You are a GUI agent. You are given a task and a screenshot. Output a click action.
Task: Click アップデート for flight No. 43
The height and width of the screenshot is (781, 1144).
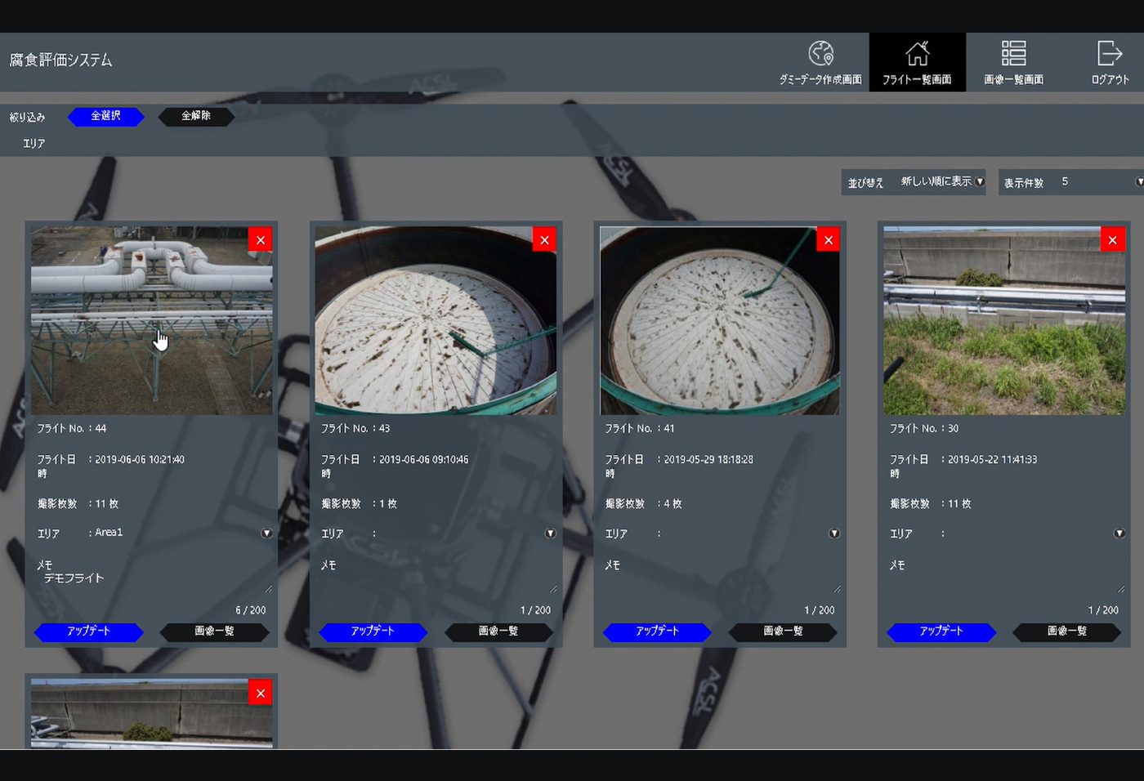(373, 631)
